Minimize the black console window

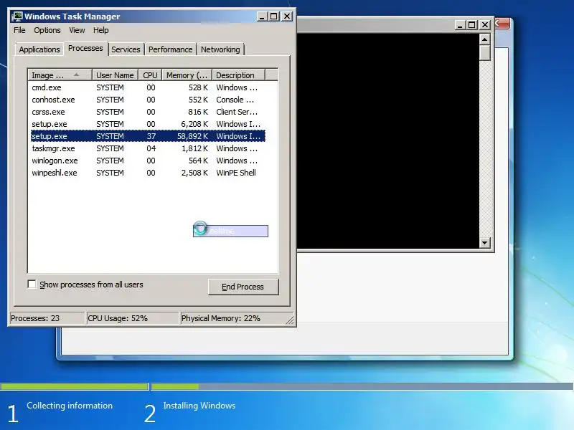pyautogui.click(x=460, y=25)
